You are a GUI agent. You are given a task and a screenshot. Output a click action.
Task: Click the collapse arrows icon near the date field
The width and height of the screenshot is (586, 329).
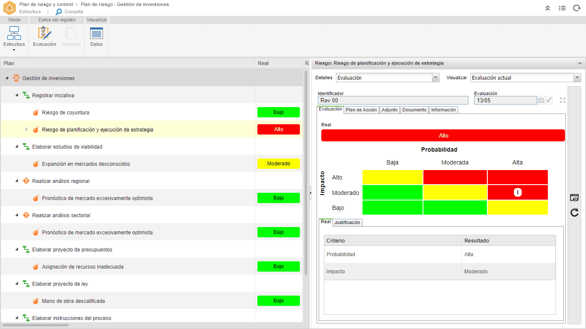[563, 100]
